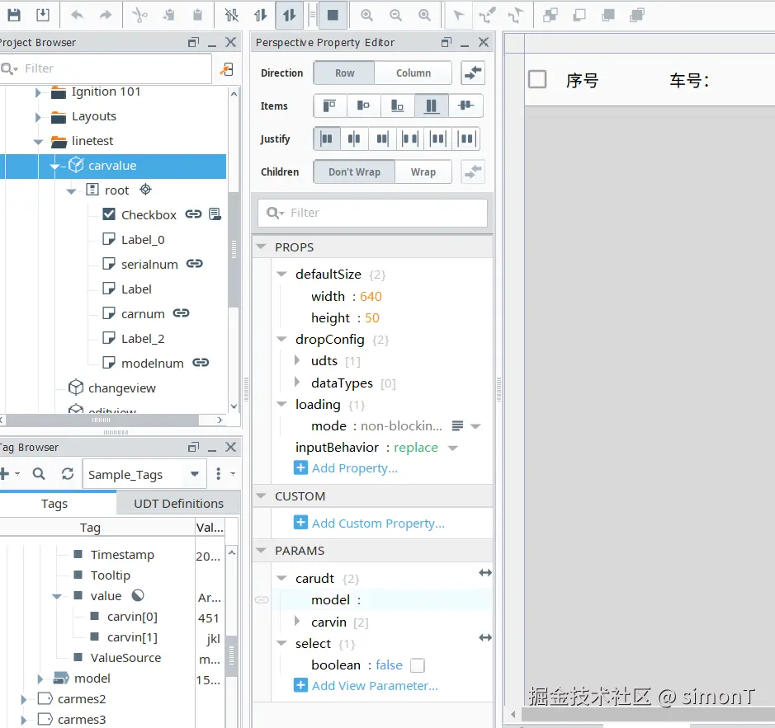Viewport: 775px width, 728px height.
Task: Expand the carvin parameter array
Action: 297,621
